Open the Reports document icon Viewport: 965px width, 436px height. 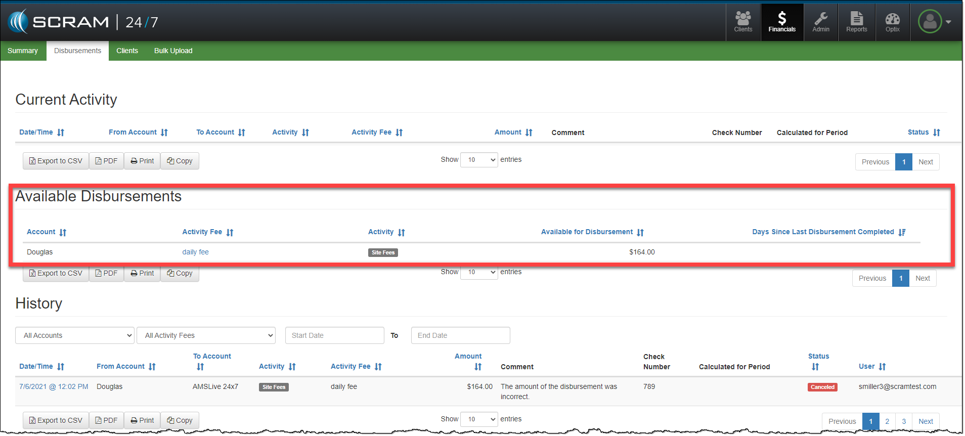[x=856, y=22]
